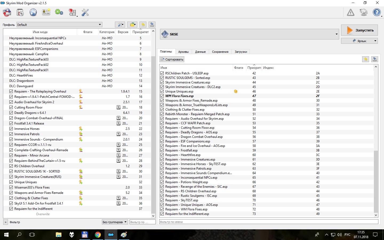The height and width of the screenshot is (240, 384).
Task: Toggle the Immersive Patrols mod checkbox
Action: (x=11, y=134)
